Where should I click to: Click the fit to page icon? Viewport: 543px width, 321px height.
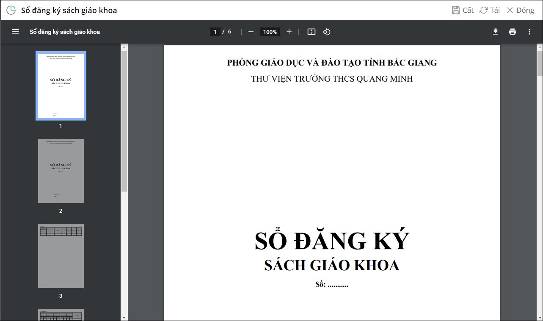(x=311, y=32)
